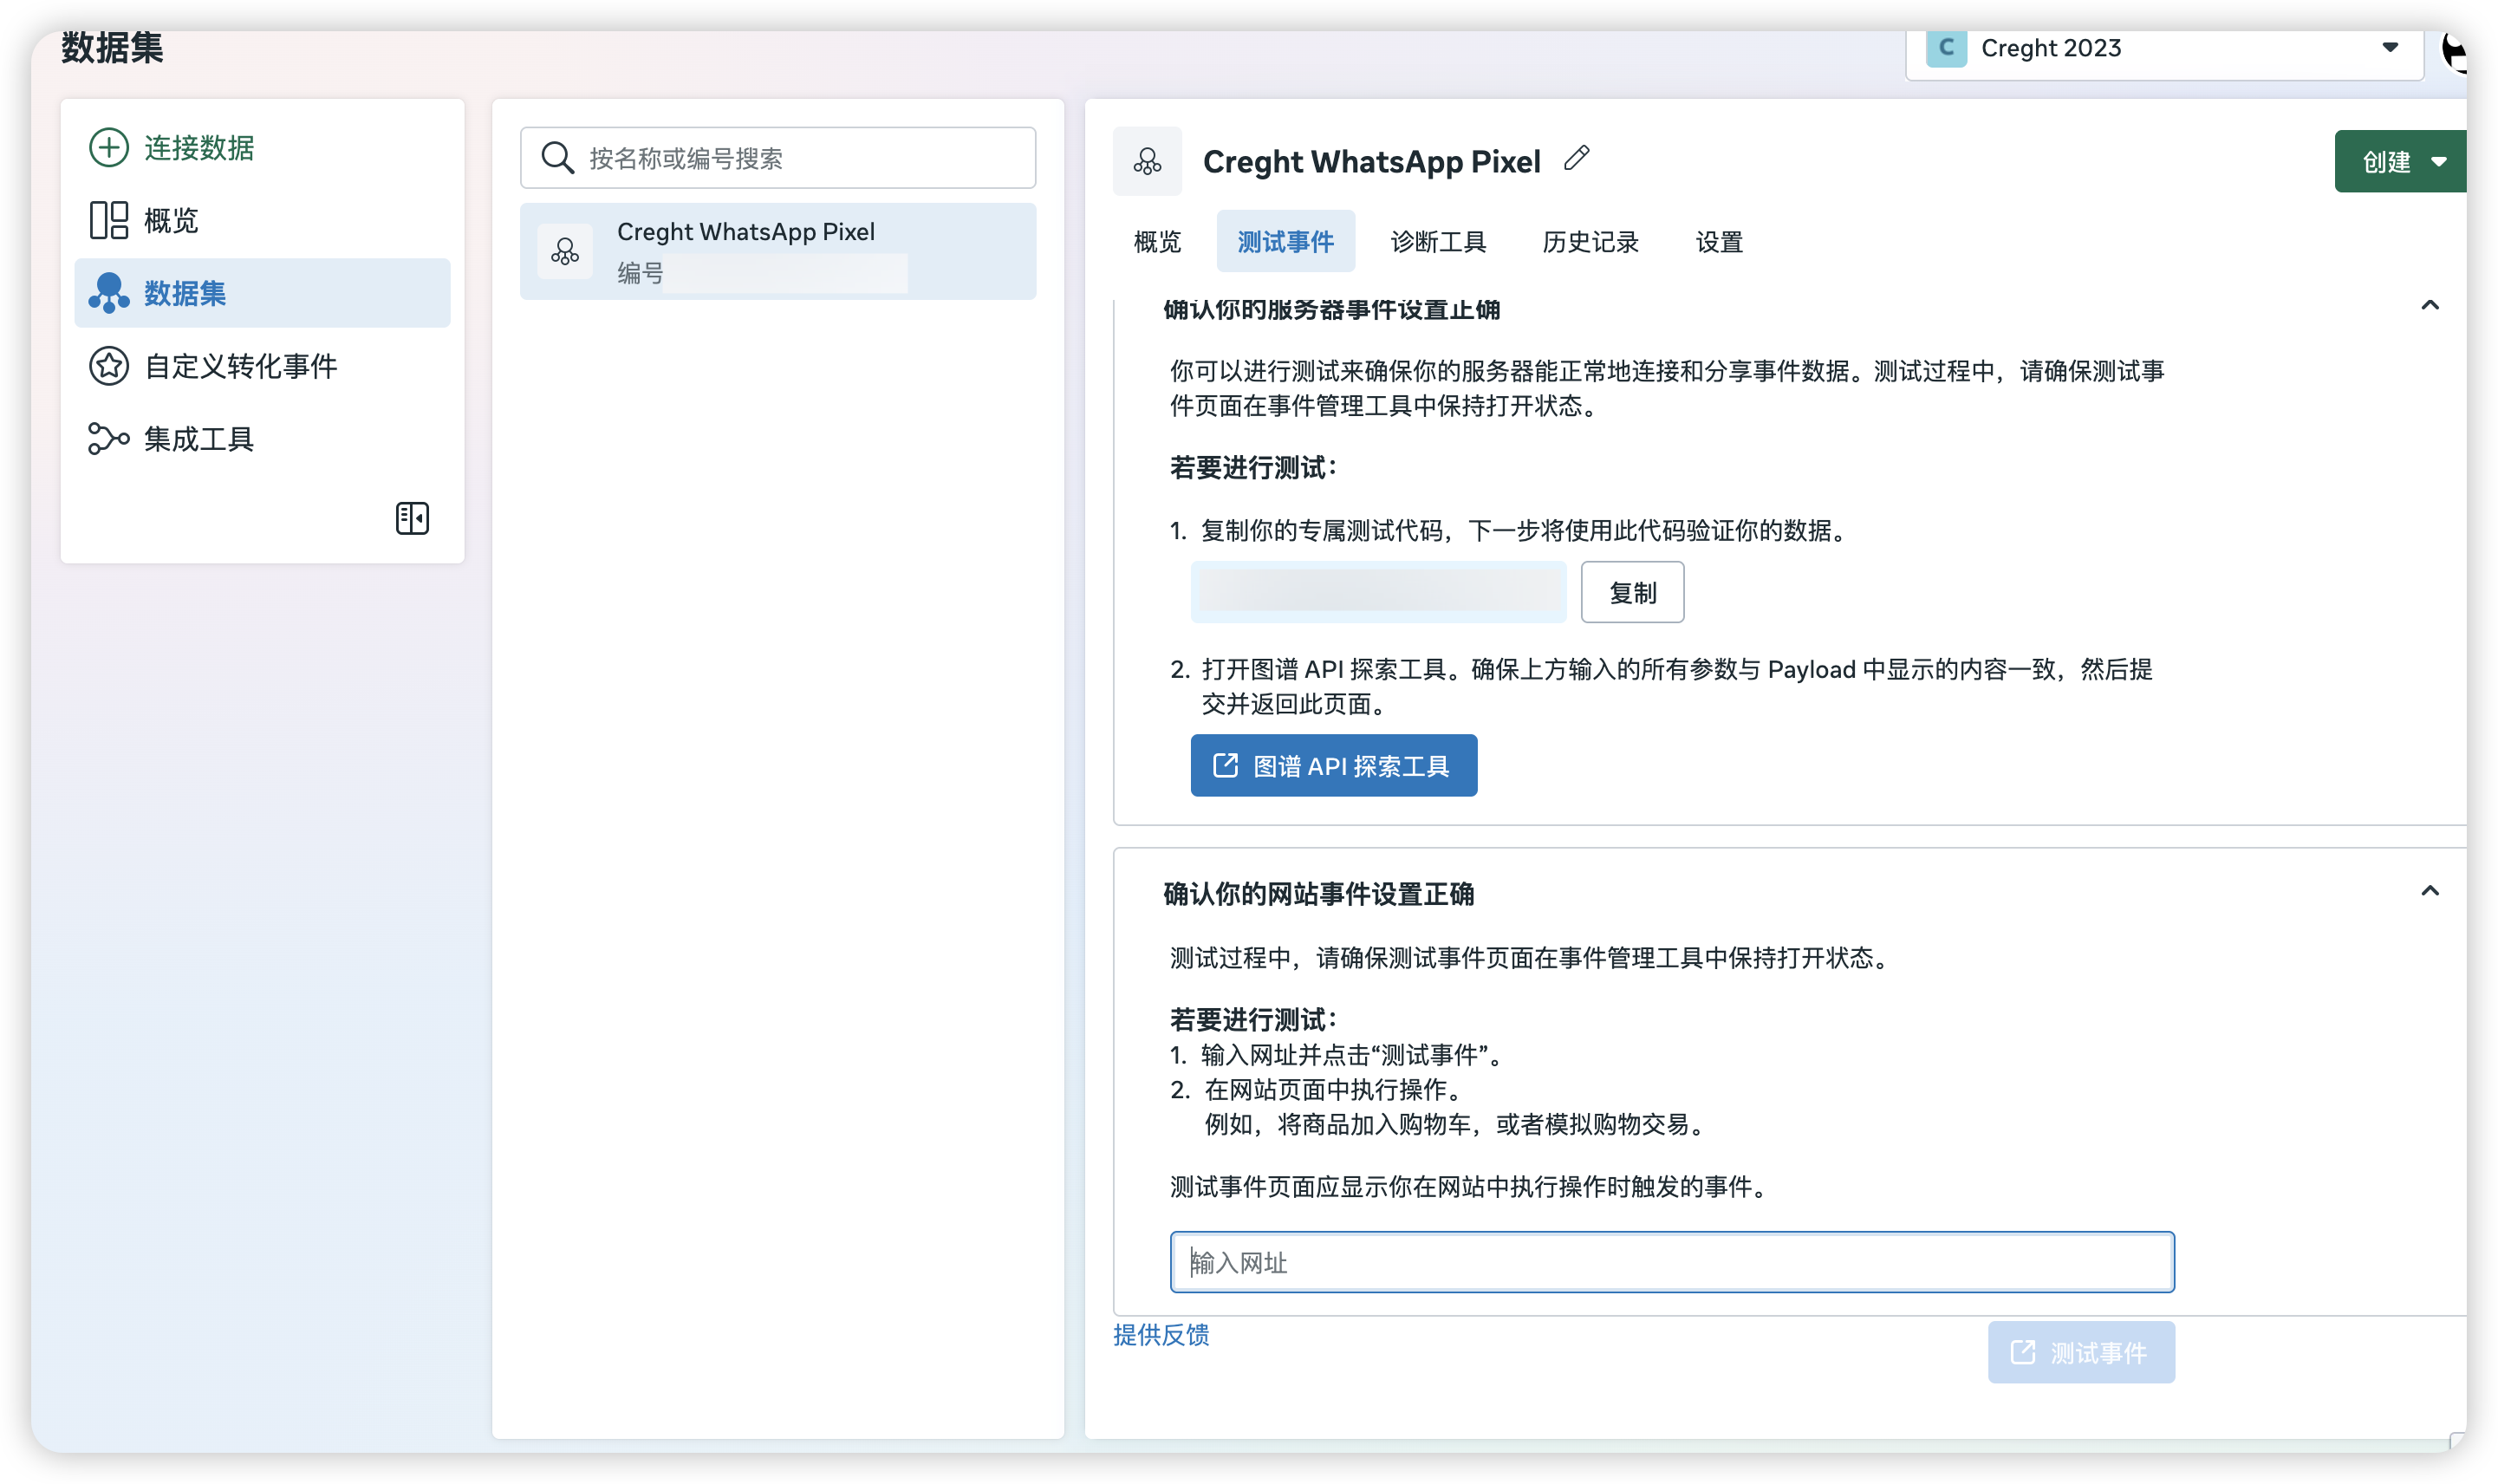Click the search magnifier icon
Image resolution: width=2498 pixels, height=1484 pixels.
556,158
